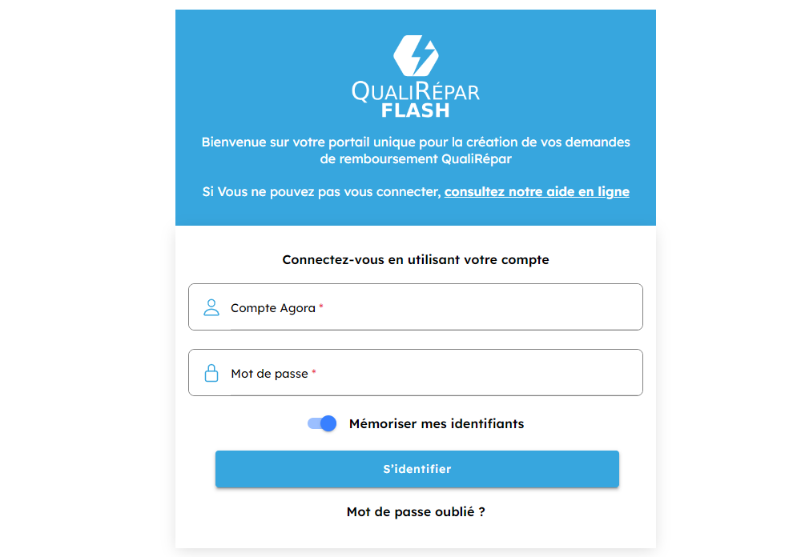Click the Si Vous ne pouvez pas text
Screen dimensions: 801x557
tap(322, 192)
